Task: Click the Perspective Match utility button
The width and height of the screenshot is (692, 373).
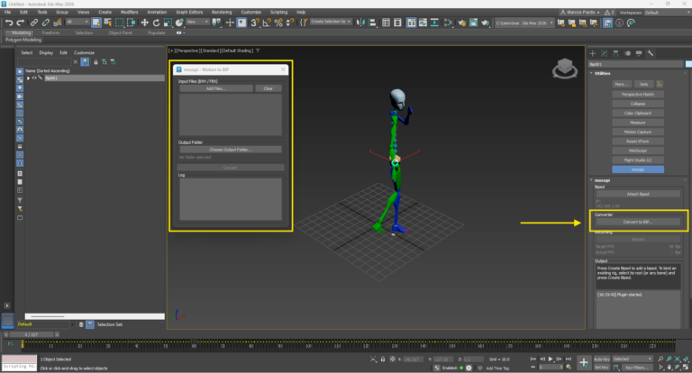Action: 638,95
